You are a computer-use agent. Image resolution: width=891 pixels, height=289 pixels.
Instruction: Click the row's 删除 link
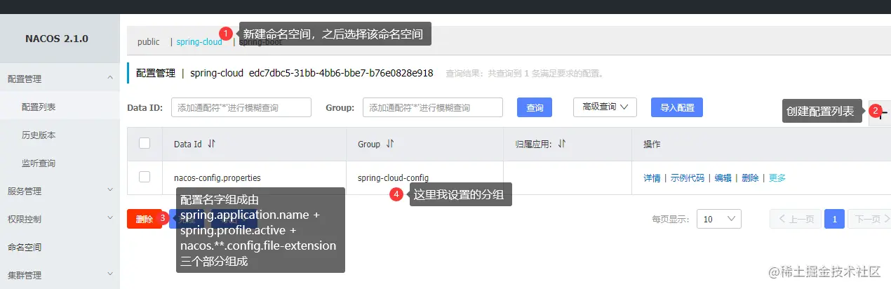750,178
